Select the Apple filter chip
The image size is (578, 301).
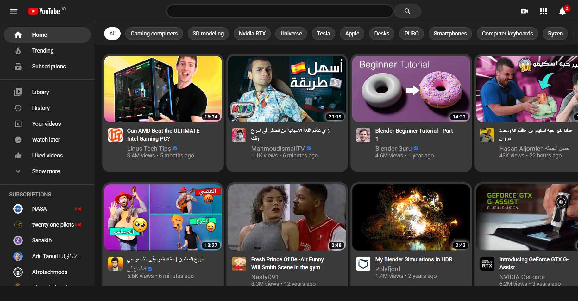pos(352,34)
